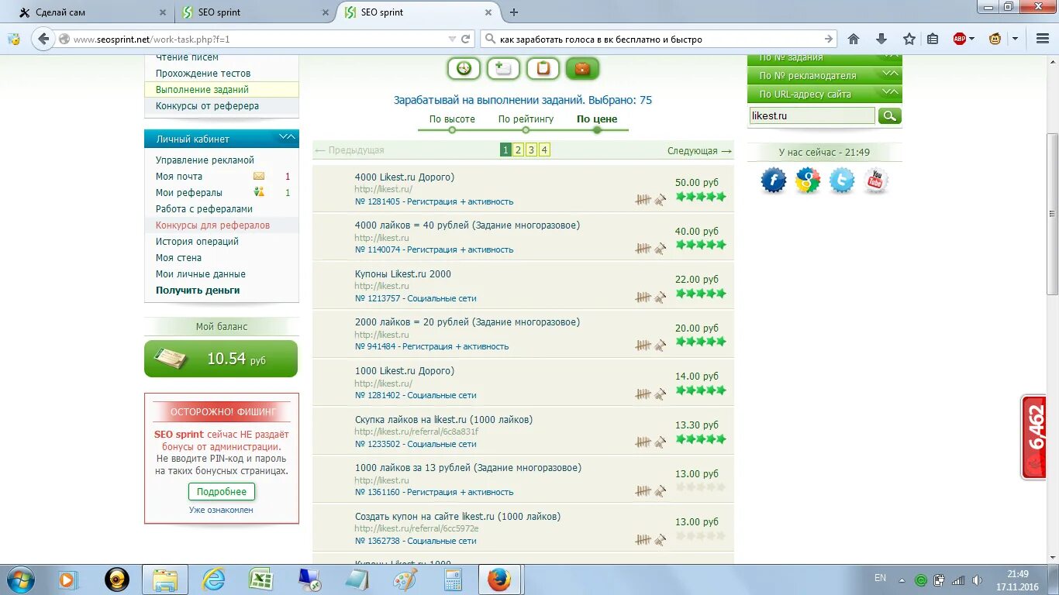Click Получить деньги link
This screenshot has height=595, width=1059.
pyautogui.click(x=198, y=291)
